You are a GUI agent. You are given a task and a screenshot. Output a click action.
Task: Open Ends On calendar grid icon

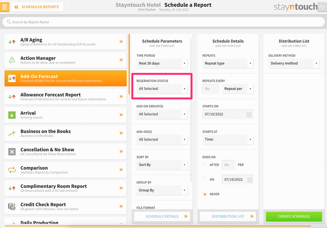pos(250,180)
